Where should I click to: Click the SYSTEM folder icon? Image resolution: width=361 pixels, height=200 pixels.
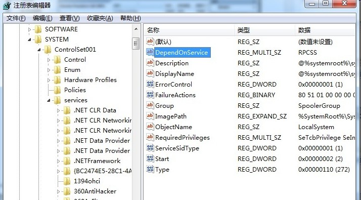click(x=38, y=39)
